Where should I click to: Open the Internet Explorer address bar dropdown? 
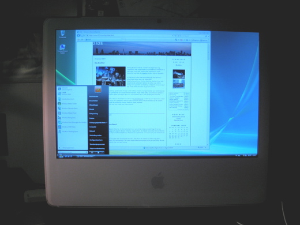tap(172, 36)
